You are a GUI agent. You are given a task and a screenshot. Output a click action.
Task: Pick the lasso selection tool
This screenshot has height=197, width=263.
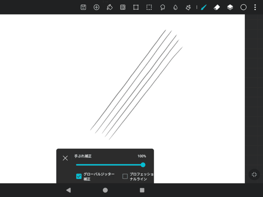(162, 7)
